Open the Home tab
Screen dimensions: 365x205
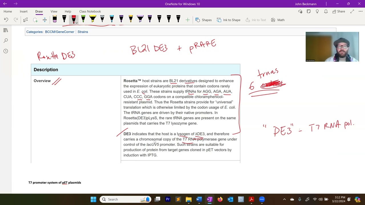pyautogui.click(x=8, y=11)
